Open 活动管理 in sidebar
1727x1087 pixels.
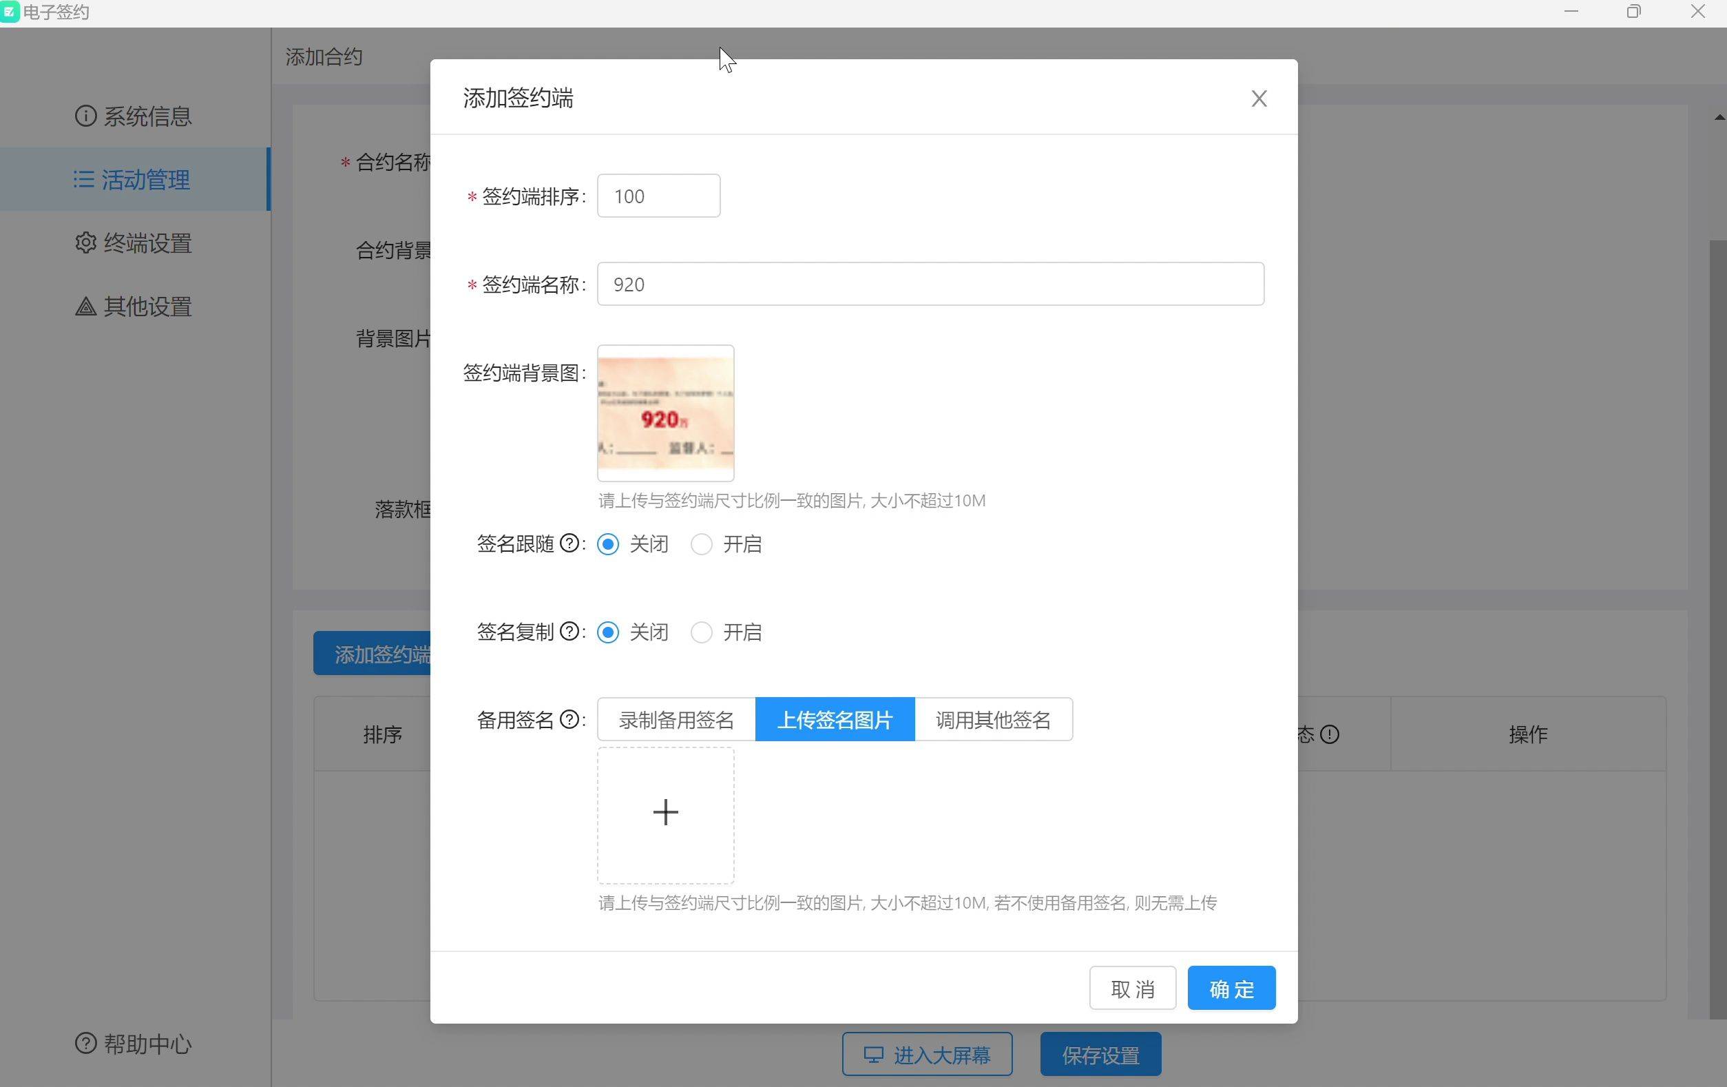(134, 179)
